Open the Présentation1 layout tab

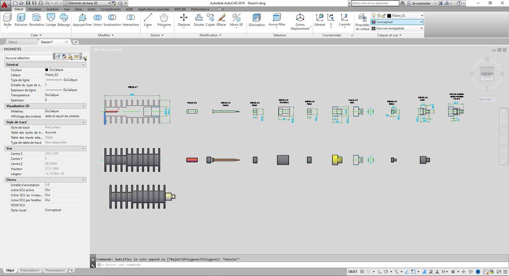(30, 271)
